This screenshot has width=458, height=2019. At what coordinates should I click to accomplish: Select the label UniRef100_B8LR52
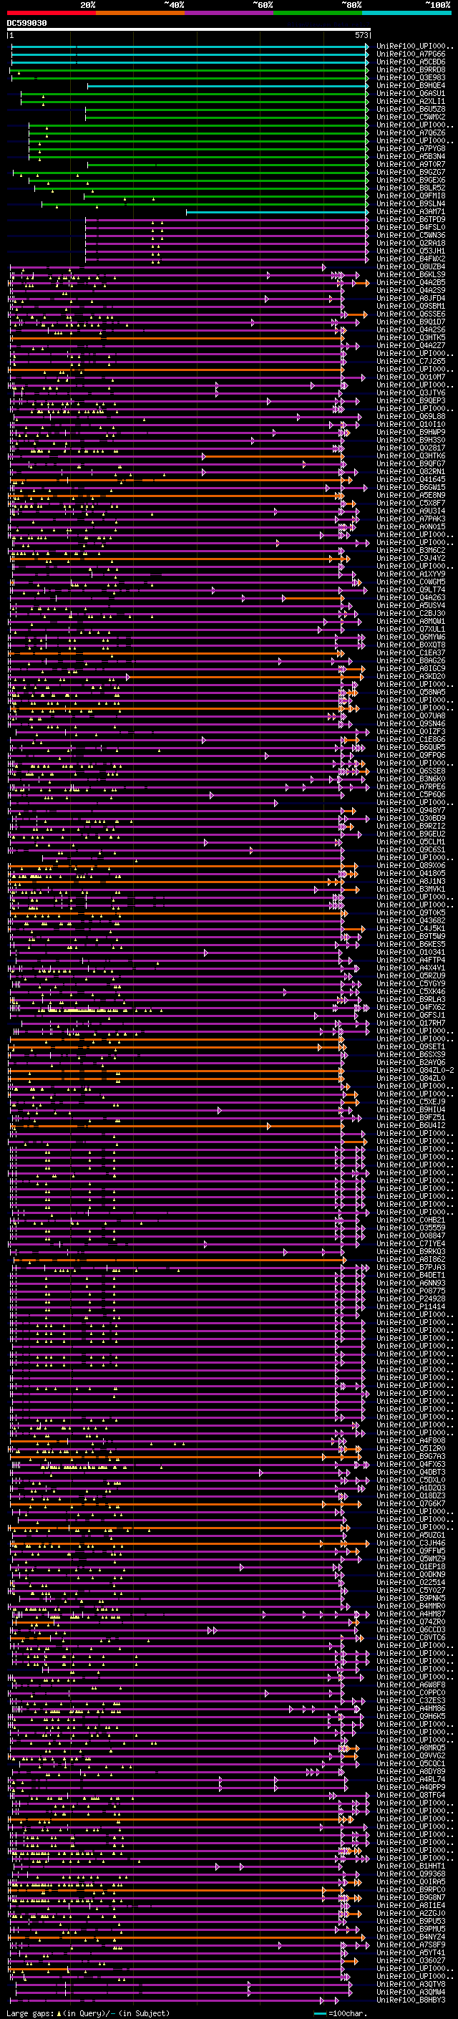pyautogui.click(x=411, y=188)
